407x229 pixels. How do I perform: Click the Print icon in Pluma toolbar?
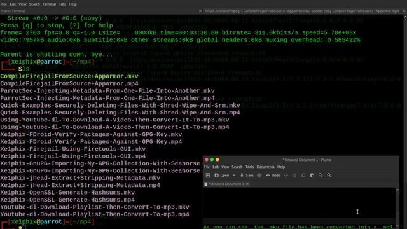[259, 176]
